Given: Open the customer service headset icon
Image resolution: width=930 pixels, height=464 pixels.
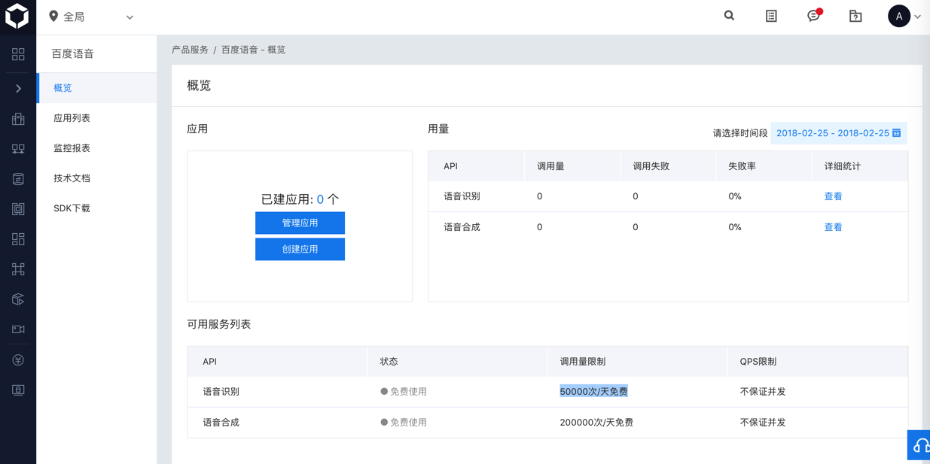Looking at the screenshot, I should [920, 446].
